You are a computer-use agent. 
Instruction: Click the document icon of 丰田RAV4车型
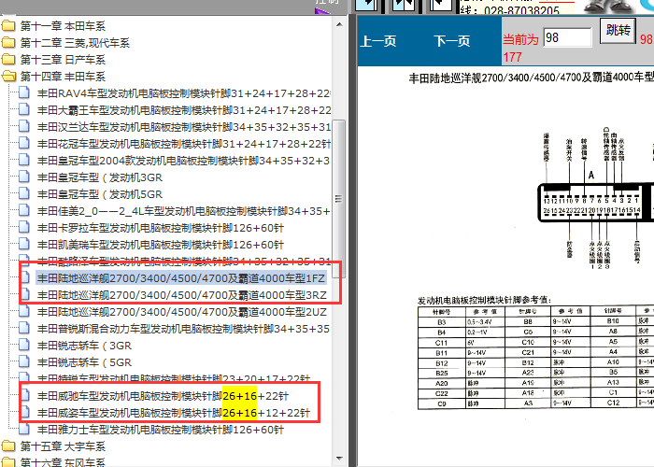click(x=24, y=92)
